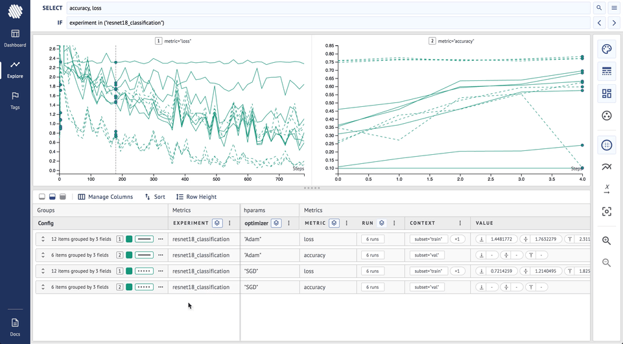Open group-by-color palette control
The image size is (623, 344).
point(606,49)
